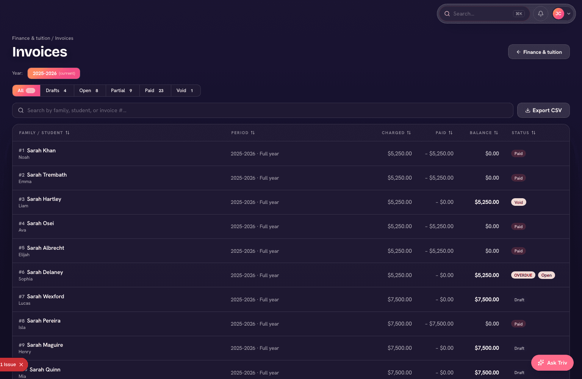
Task: Sort by Period column
Action: [x=243, y=133]
